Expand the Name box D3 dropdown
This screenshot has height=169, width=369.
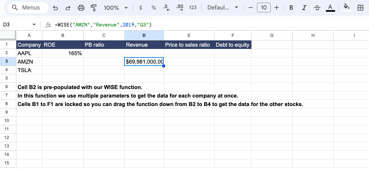[34, 25]
